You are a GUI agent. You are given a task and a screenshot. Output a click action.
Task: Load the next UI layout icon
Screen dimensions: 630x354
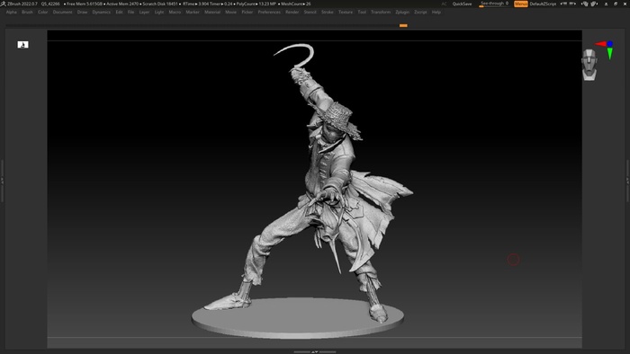point(572,4)
